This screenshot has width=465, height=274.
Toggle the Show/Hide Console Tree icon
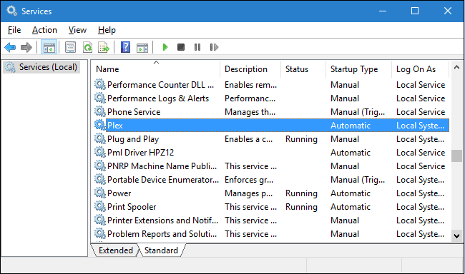[49, 47]
